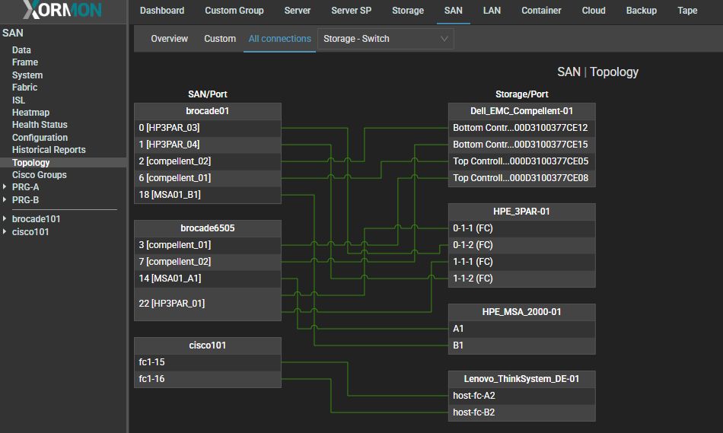Open the Storage - Switch dropdown

point(385,39)
